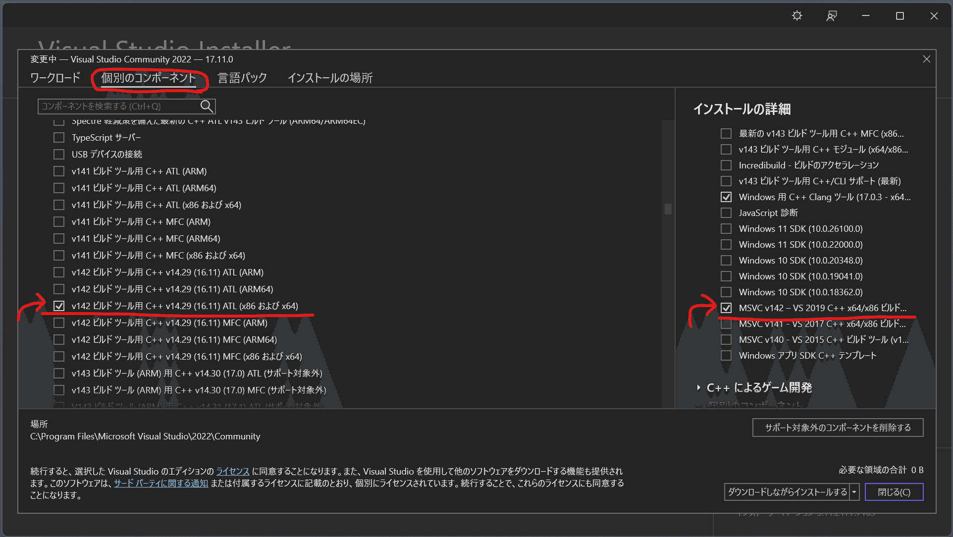Check Windows アプリ SDK C++ テンプレート
Viewport: 953px width, 537px height.
point(726,355)
